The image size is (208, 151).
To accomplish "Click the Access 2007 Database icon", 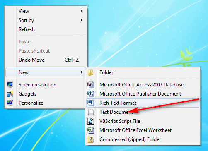I will click(91, 85).
